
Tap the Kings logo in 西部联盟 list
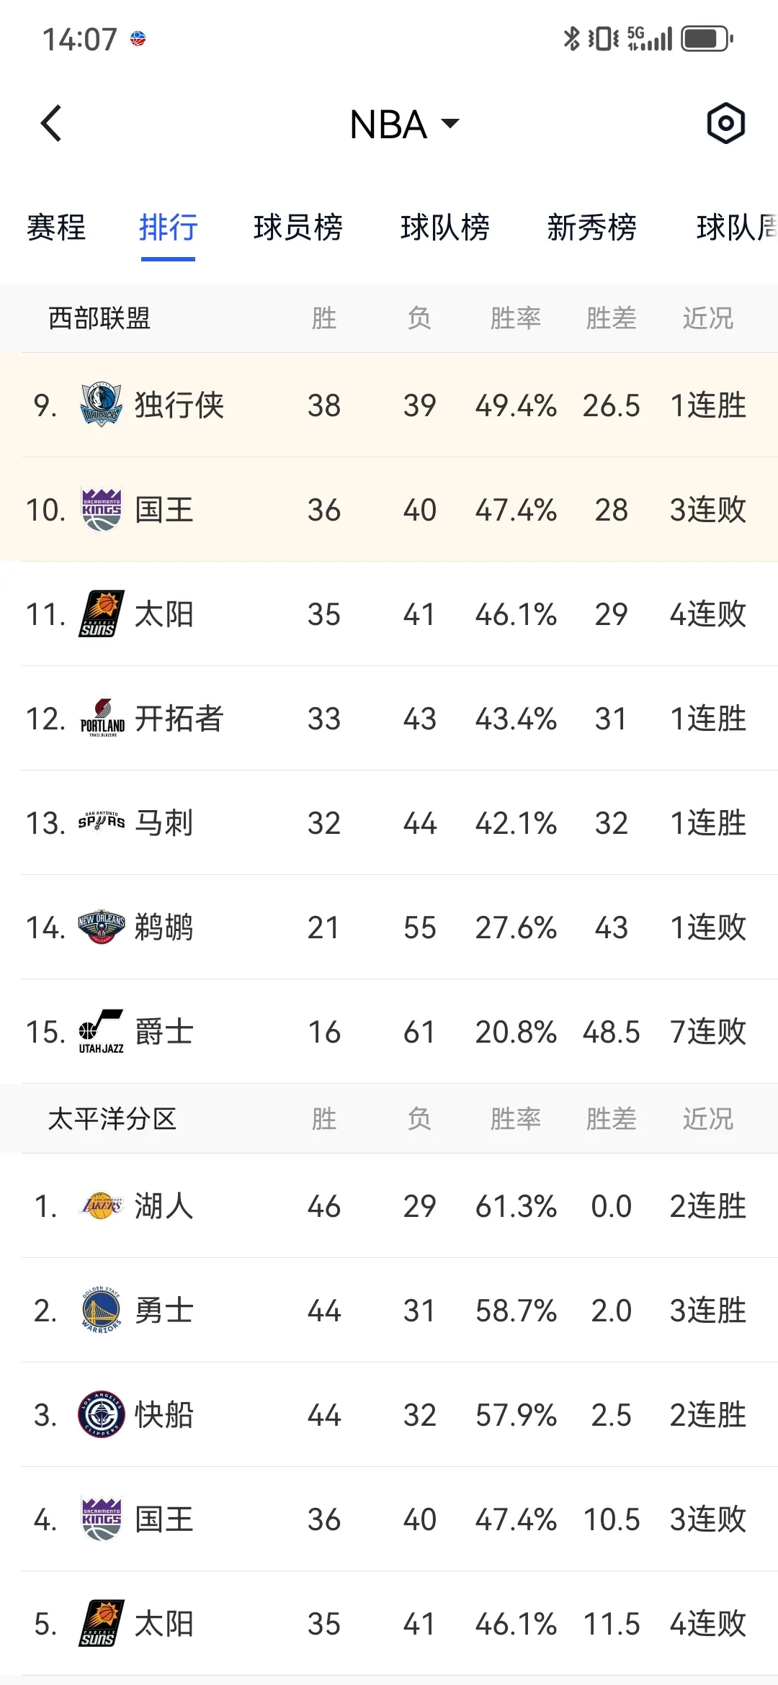(x=101, y=509)
